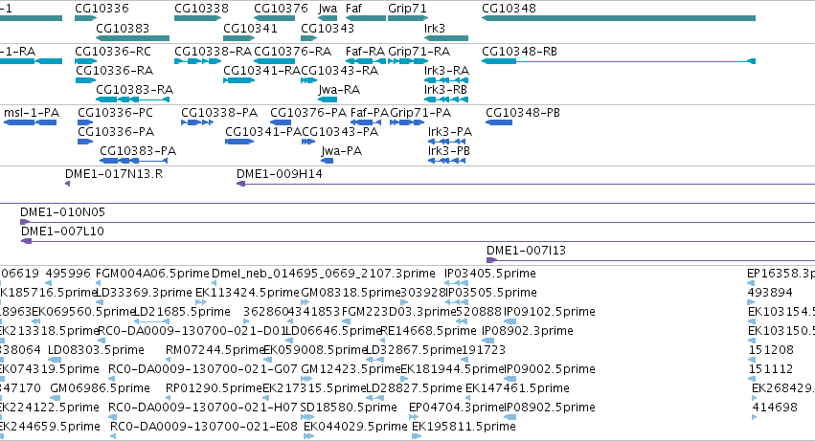The height and width of the screenshot is (441, 815).
Task: Click the EP16358 EST label
Action: click(x=781, y=274)
